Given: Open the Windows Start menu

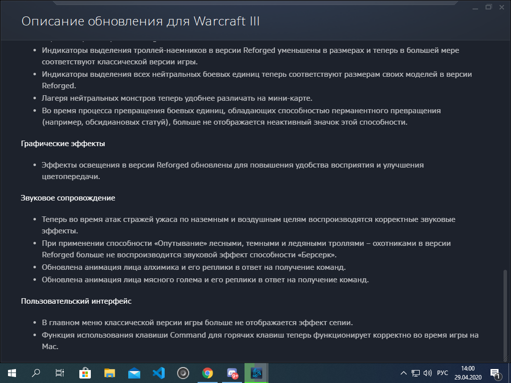Looking at the screenshot, I should 12,373.
